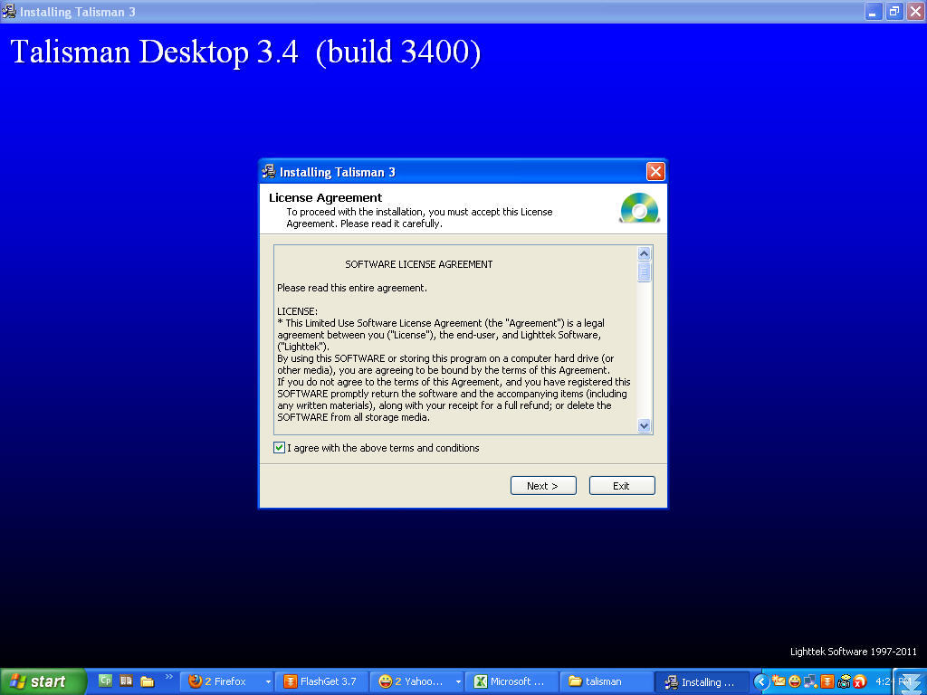Switch to the talisman folder window on taskbar
927x695 pixels.
605,681
